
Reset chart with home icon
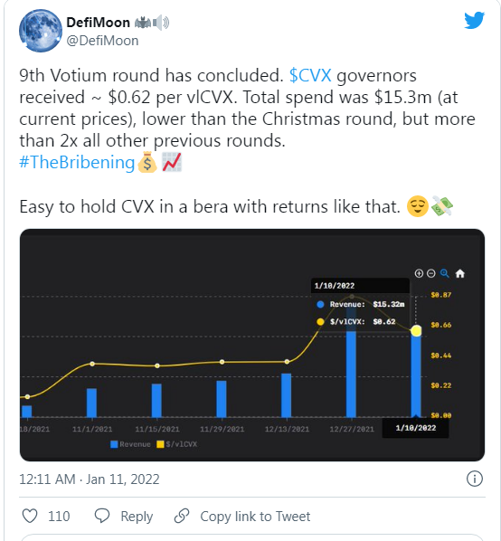pyautogui.click(x=460, y=273)
